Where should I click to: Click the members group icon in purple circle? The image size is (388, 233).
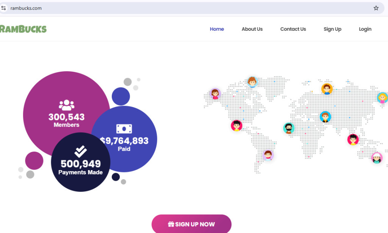pyautogui.click(x=66, y=105)
